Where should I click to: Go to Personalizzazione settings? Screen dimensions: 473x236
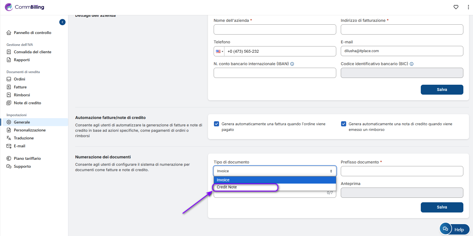(x=30, y=130)
